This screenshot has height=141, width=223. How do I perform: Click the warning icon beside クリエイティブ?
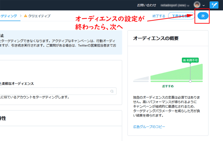click(26, 16)
